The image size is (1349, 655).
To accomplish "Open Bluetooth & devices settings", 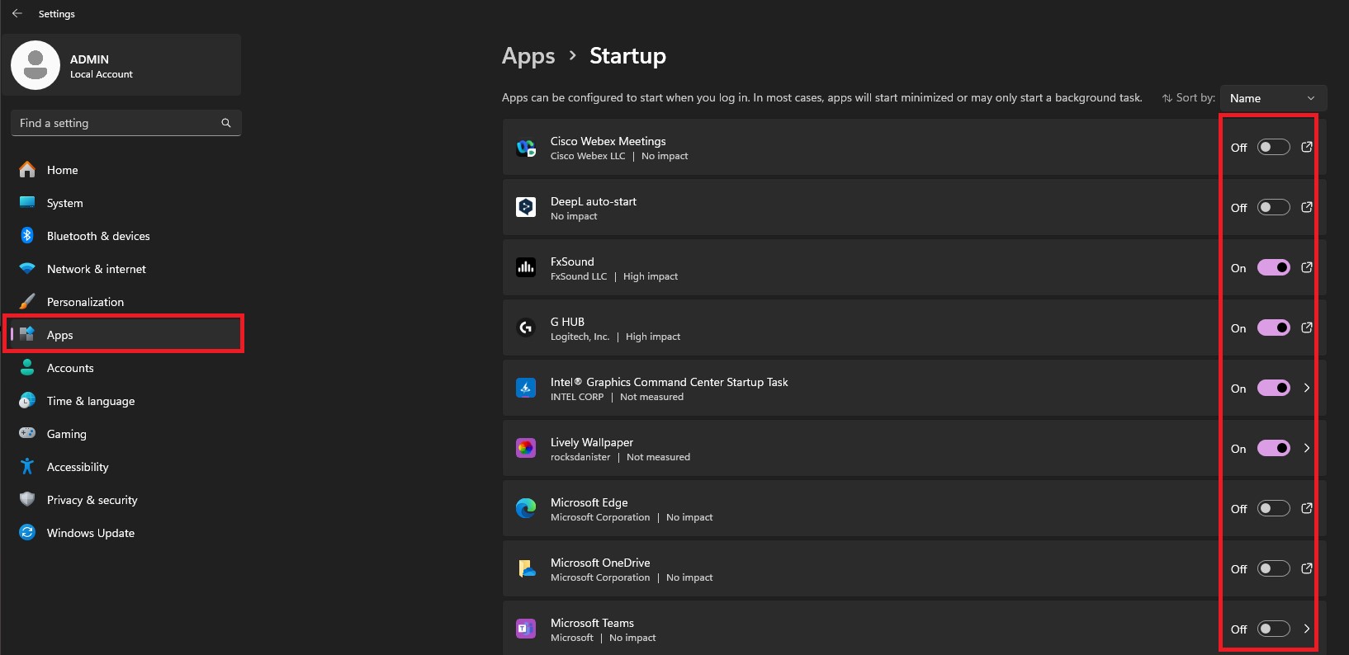I will point(125,236).
